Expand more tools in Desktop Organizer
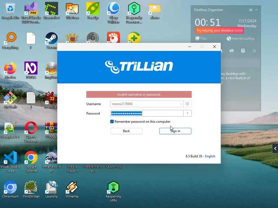Image resolution: width=278 pixels, height=208 pixels. 254,51
